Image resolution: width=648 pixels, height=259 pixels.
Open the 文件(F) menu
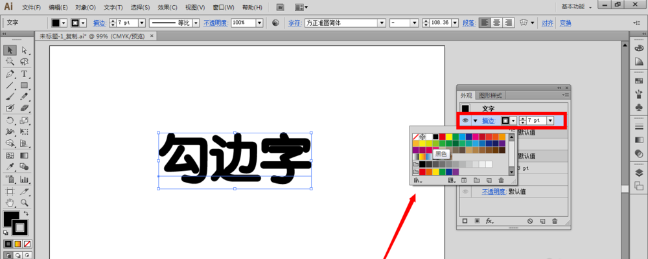tap(31, 7)
